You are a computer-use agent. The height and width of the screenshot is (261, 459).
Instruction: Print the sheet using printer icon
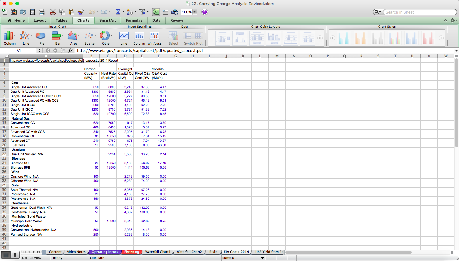click(42, 12)
